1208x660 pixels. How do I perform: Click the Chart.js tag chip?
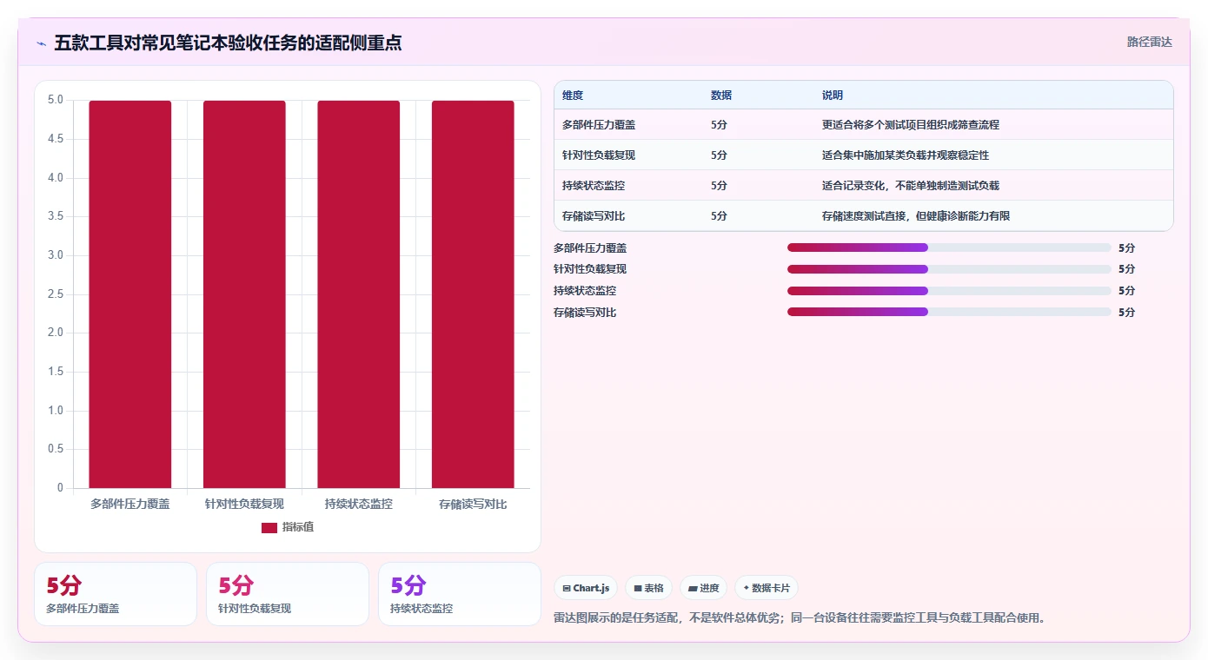pyautogui.click(x=586, y=588)
